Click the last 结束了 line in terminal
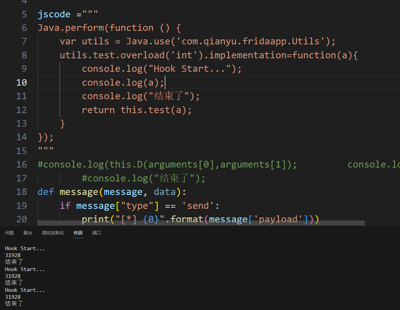This screenshot has width=400, height=310. click(14, 304)
